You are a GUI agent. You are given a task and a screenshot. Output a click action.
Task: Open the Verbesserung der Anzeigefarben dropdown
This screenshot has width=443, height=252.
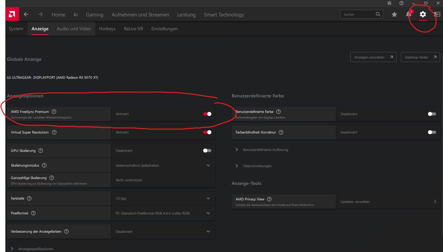163,231
